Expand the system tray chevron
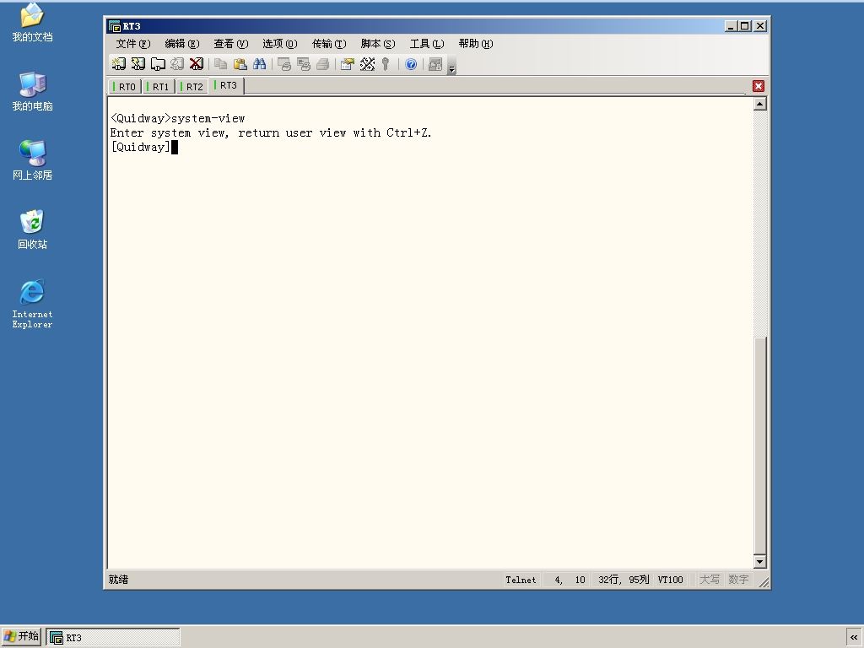864x648 pixels. tap(854, 638)
